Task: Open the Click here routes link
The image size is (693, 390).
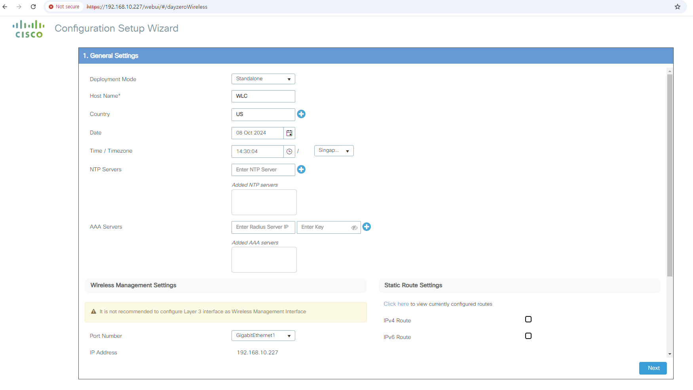Action: [x=396, y=304]
